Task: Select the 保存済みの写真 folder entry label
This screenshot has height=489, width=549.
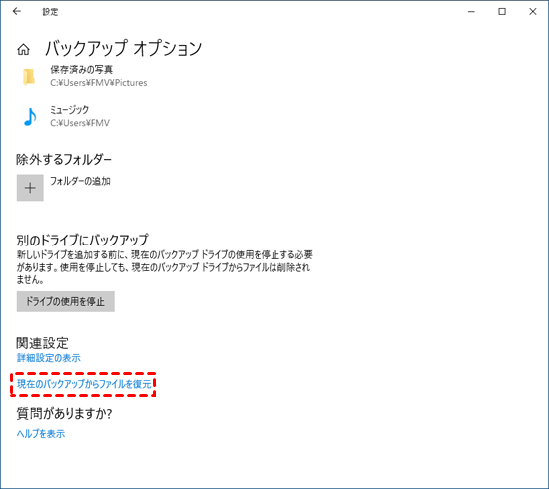Action: 81,70
